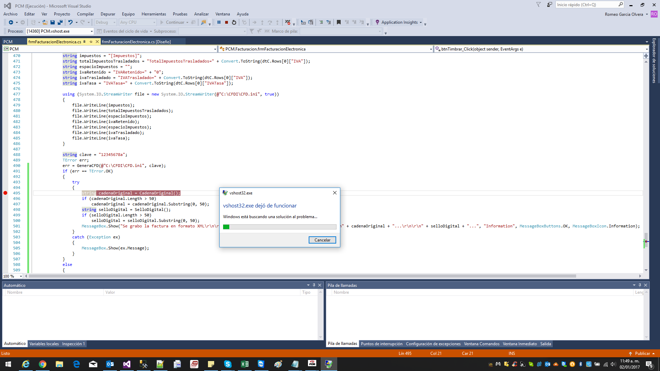Click the feedback icon near Quick Launch
The height and width of the screenshot is (371, 660).
coord(549,5)
